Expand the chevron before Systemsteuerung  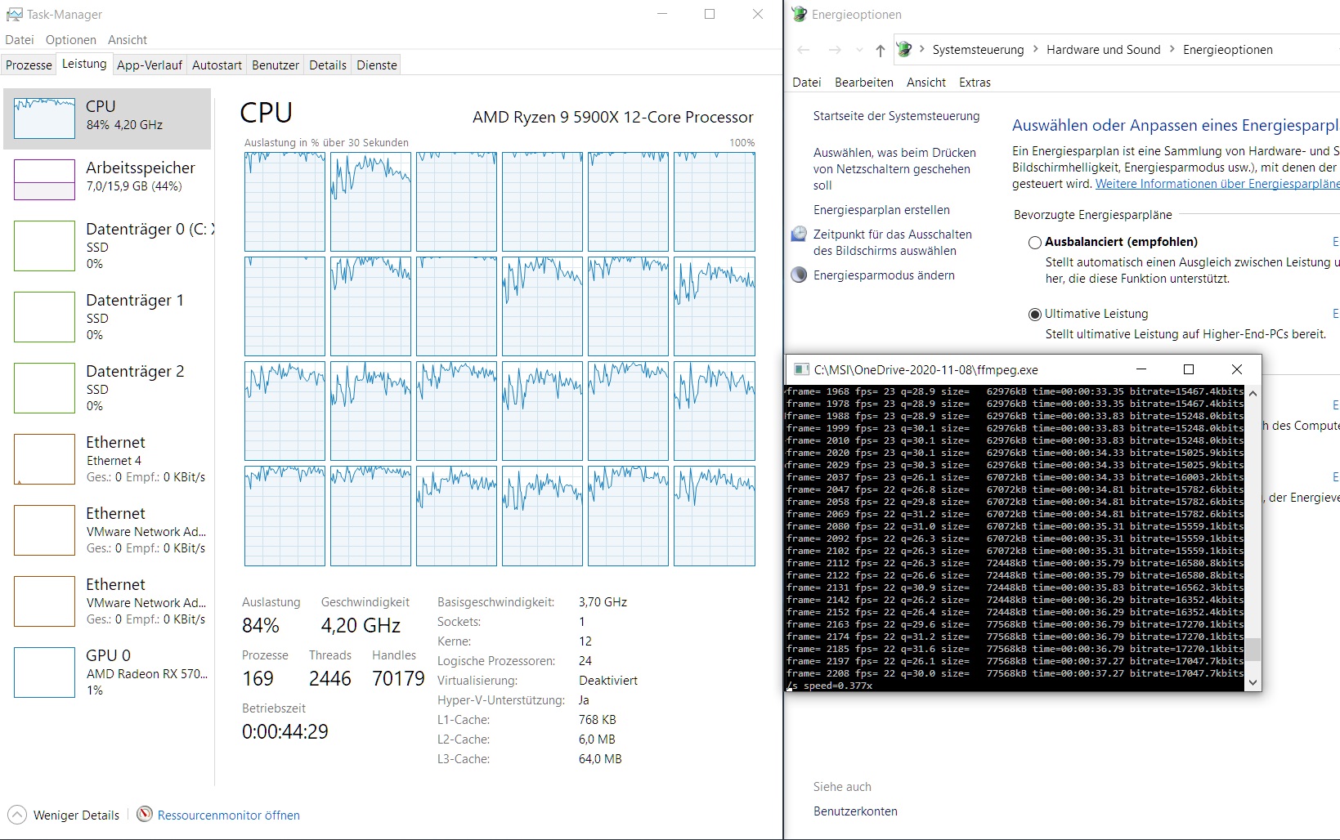tap(922, 49)
